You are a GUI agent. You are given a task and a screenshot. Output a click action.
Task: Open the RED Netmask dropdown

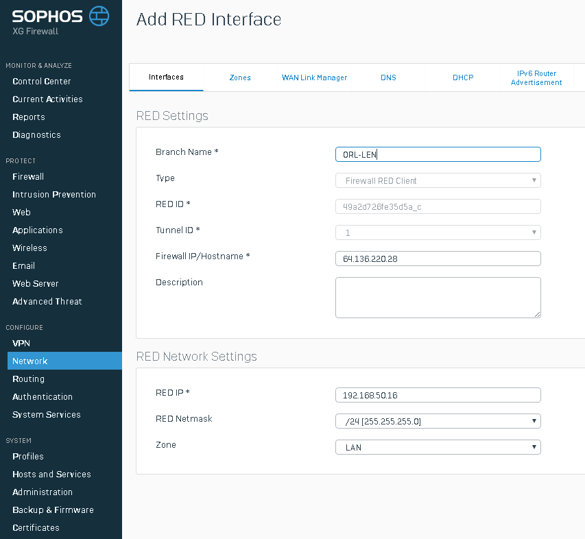pyautogui.click(x=438, y=421)
